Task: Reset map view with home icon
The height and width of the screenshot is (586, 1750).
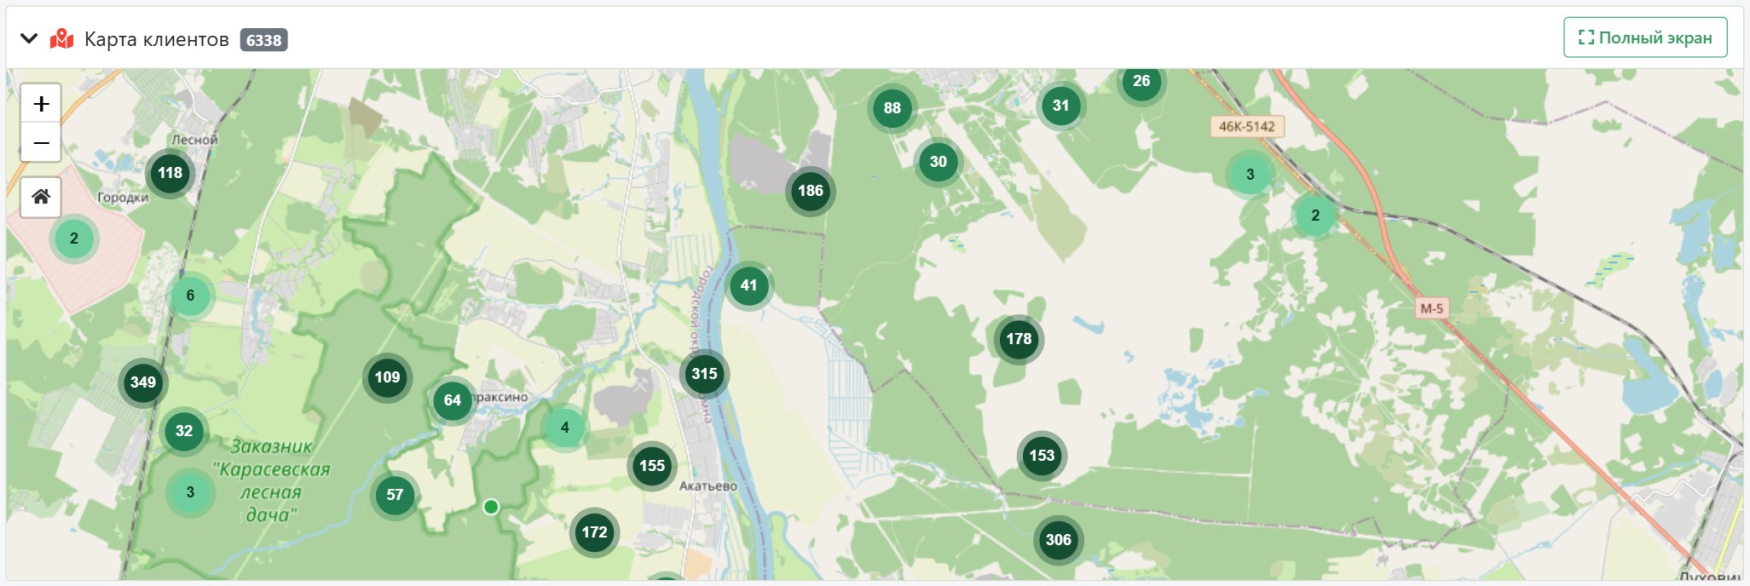Action: 41,198
